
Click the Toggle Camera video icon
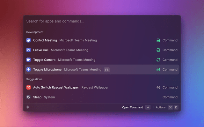29,60
